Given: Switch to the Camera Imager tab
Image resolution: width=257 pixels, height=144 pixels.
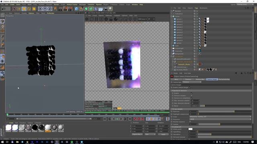Looking at the screenshot, I should 212,79.
